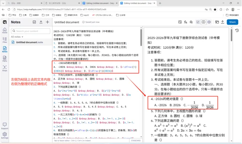Toggle the favorite star for this page
242x144 pixels.
click(215, 9)
